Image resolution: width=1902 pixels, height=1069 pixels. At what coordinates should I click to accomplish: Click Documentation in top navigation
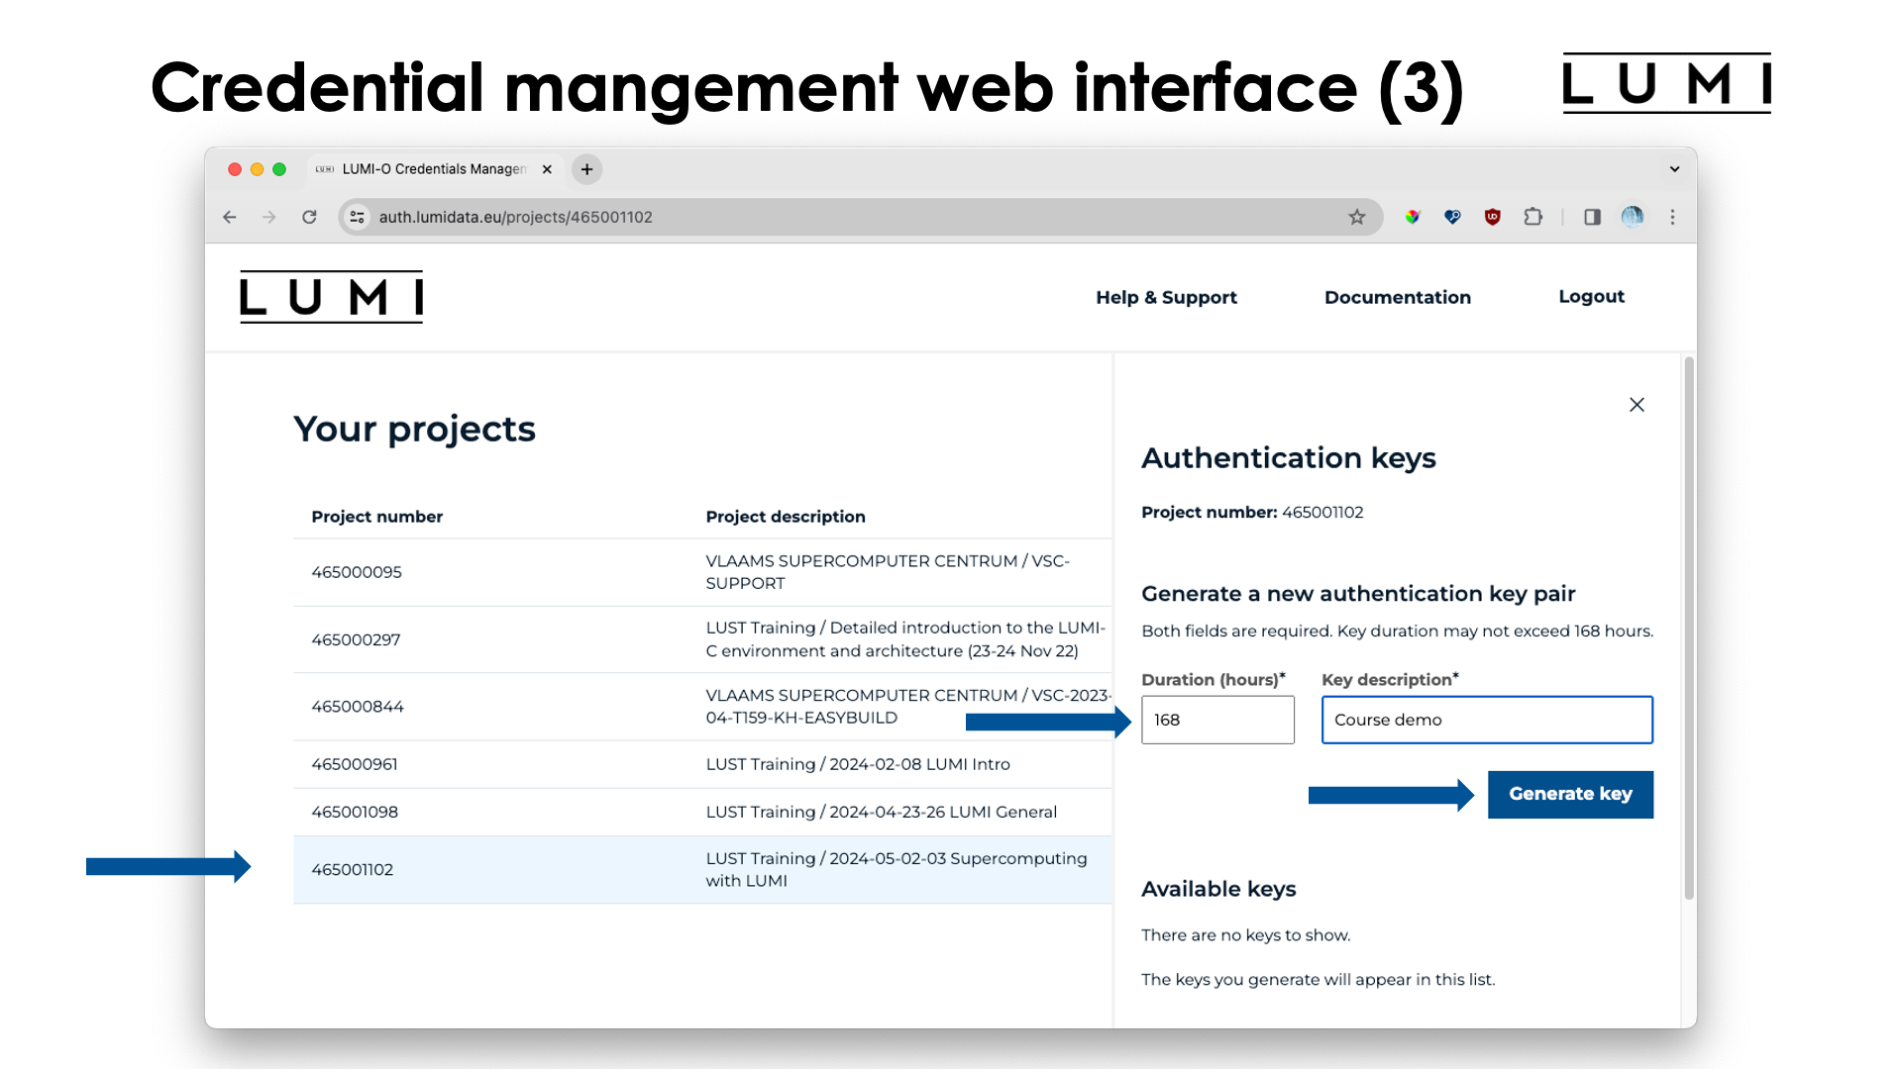(1397, 296)
